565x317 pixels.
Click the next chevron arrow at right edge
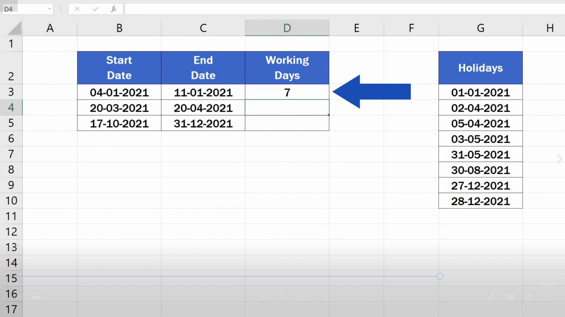click(559, 159)
